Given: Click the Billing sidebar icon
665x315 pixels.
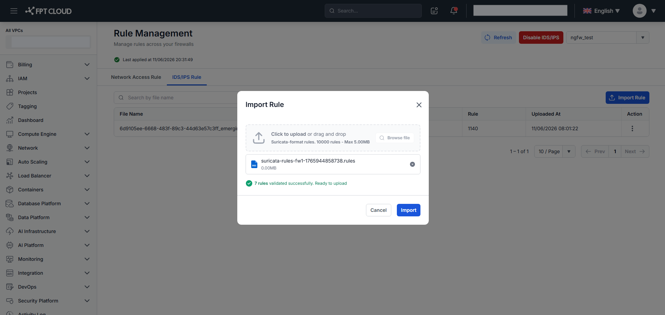Looking at the screenshot, I should pos(10,65).
